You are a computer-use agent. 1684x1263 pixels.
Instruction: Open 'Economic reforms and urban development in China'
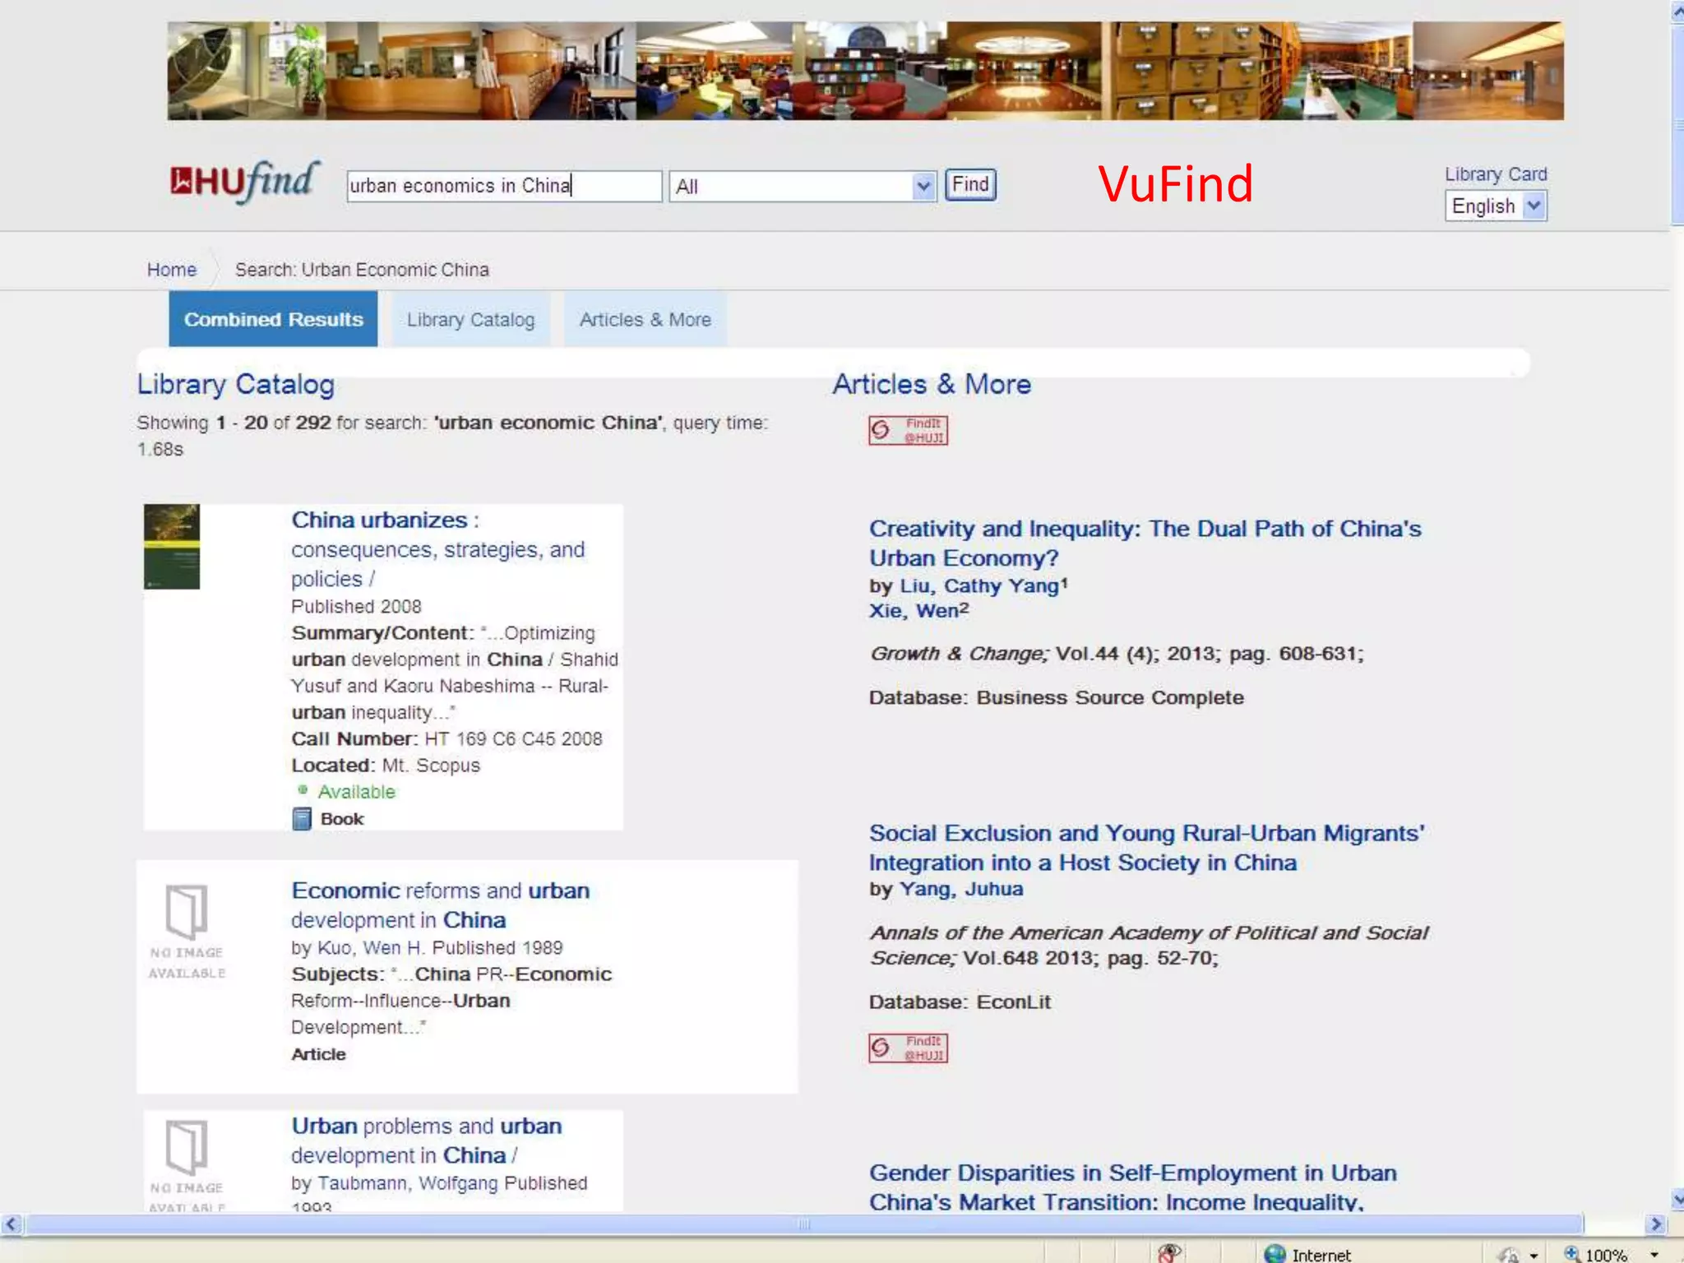click(440, 905)
